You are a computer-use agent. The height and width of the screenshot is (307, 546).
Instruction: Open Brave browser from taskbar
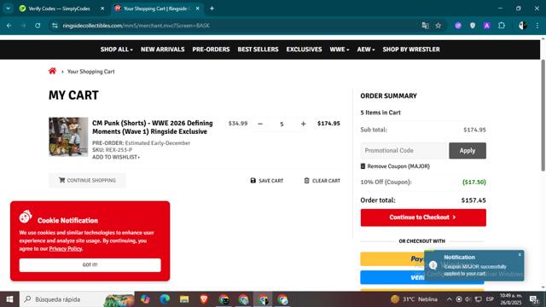[x=204, y=299]
